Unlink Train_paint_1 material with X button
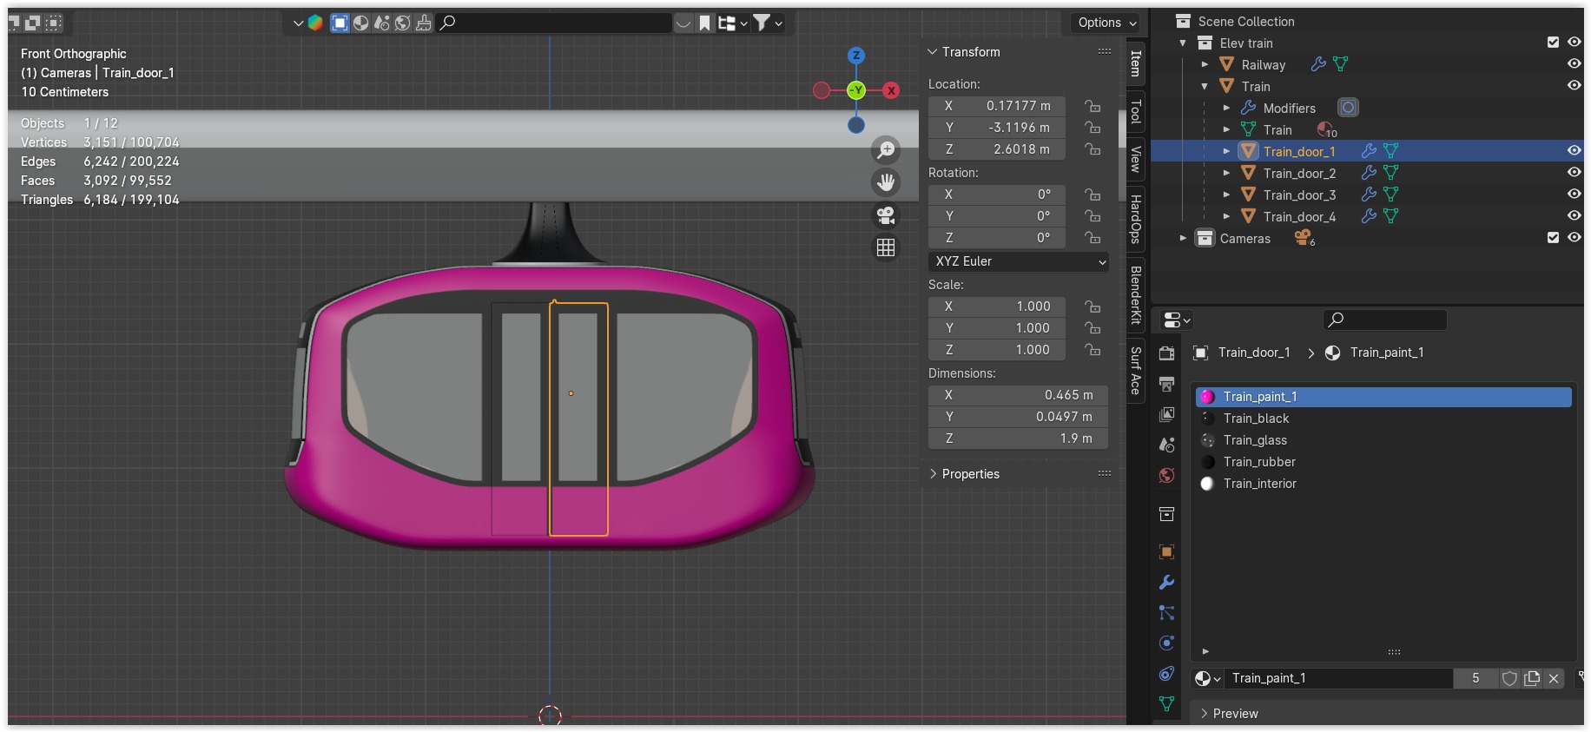The image size is (1591, 732). (x=1554, y=678)
